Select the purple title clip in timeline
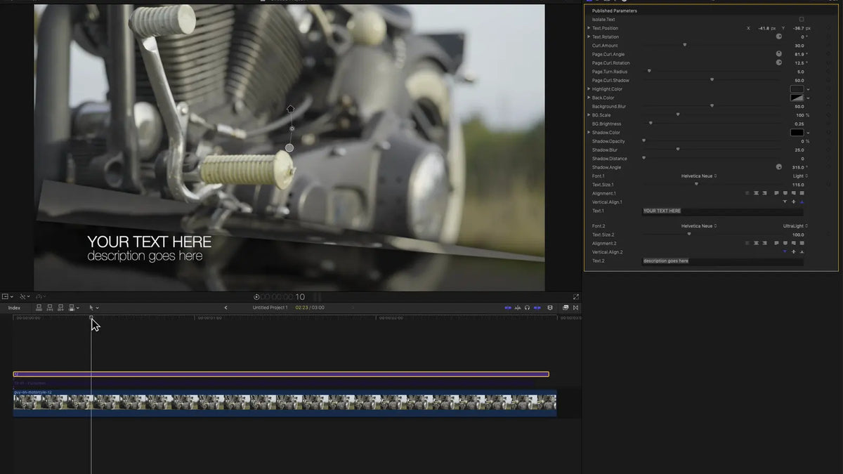Image resolution: width=843 pixels, height=474 pixels. 281,374
